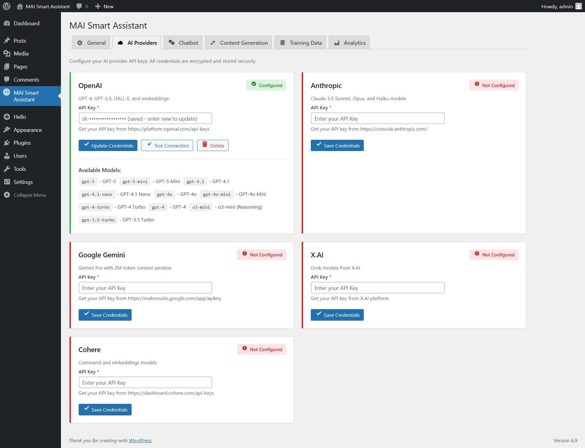Viewport: 585px width, 448px height.
Task: Open the Training Data tab
Action: (300, 43)
